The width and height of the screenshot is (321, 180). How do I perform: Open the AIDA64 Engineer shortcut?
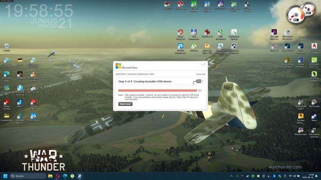[x=194, y=6]
